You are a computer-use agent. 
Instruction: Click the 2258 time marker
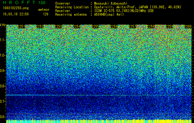click(x=151, y=26)
